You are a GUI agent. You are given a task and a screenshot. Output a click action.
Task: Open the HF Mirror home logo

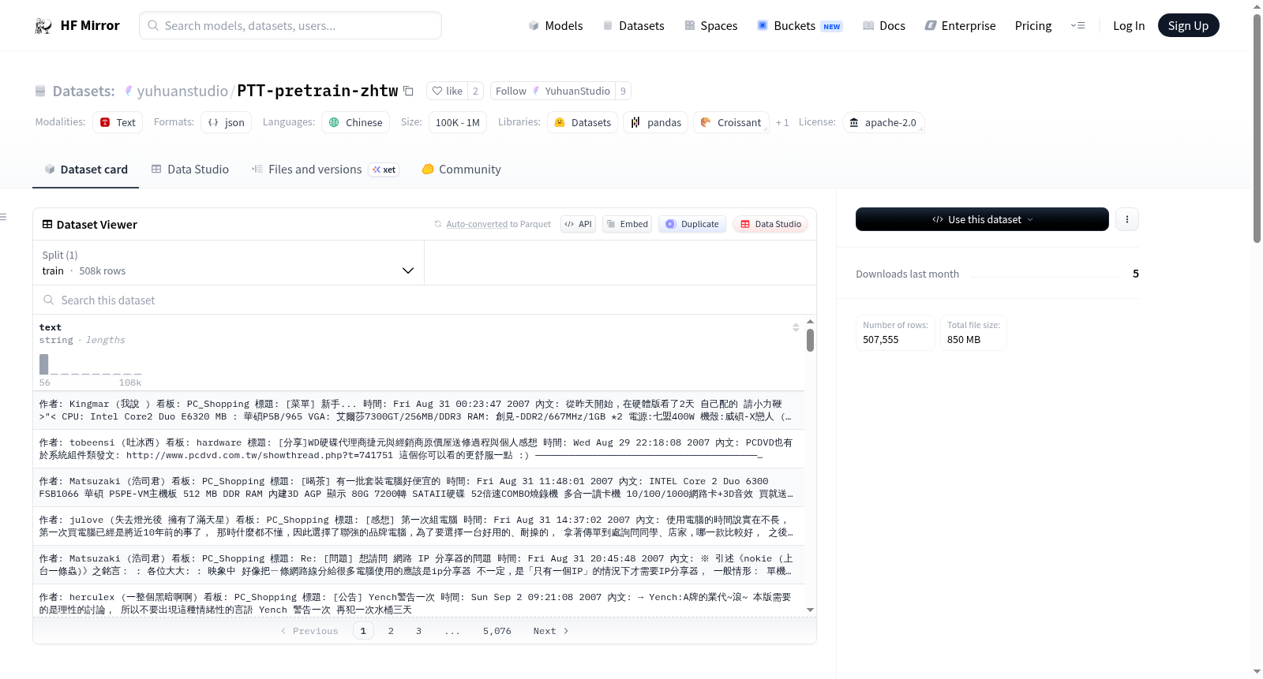77,25
